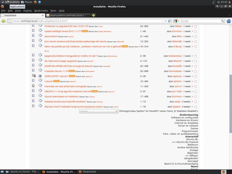The height and width of the screenshot is (174, 232).
Task: Tick the checkbox for 'Geen vrije partitie op mijn notebook' topic
Action: [x=196, y=47]
